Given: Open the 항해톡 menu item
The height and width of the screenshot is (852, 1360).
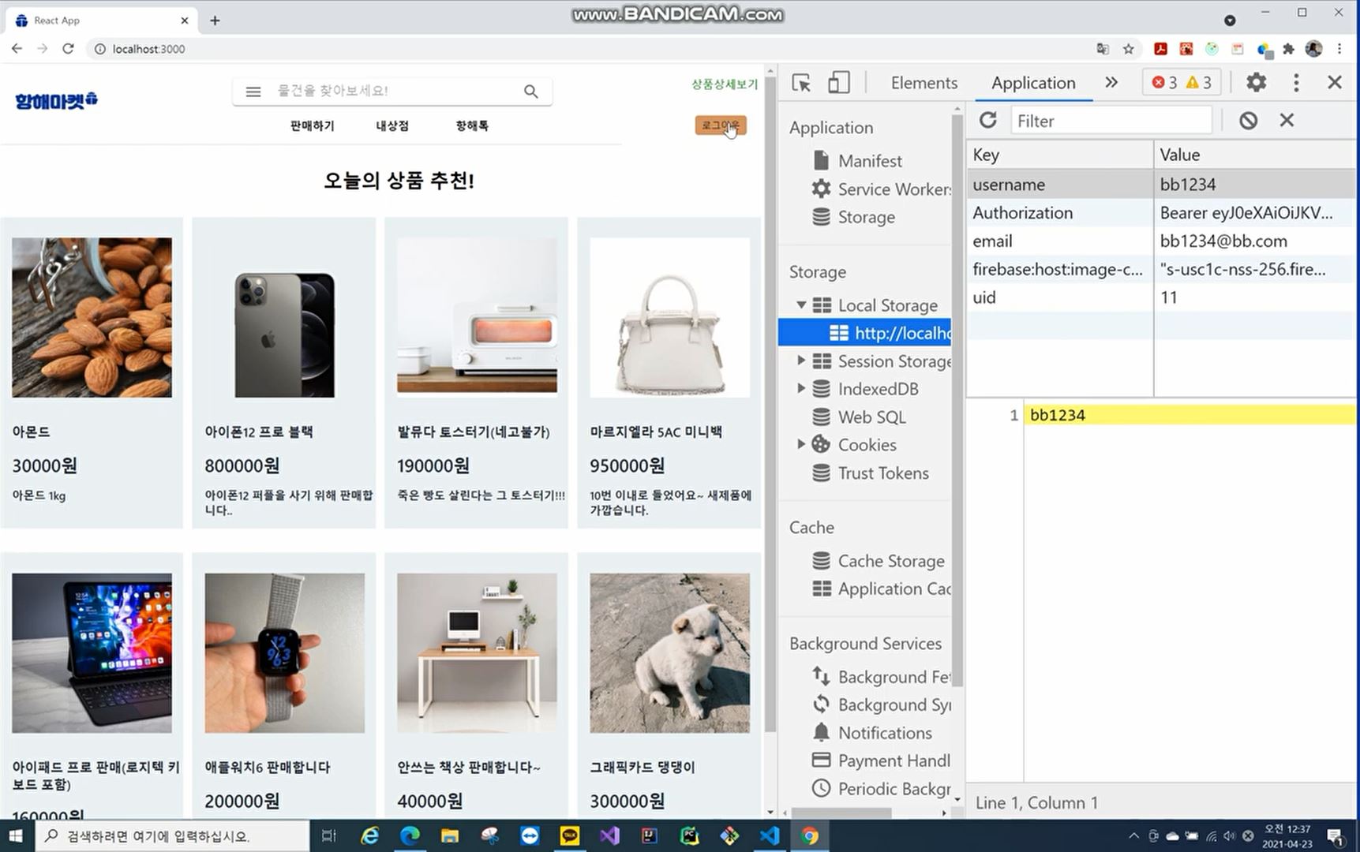Looking at the screenshot, I should point(472,126).
